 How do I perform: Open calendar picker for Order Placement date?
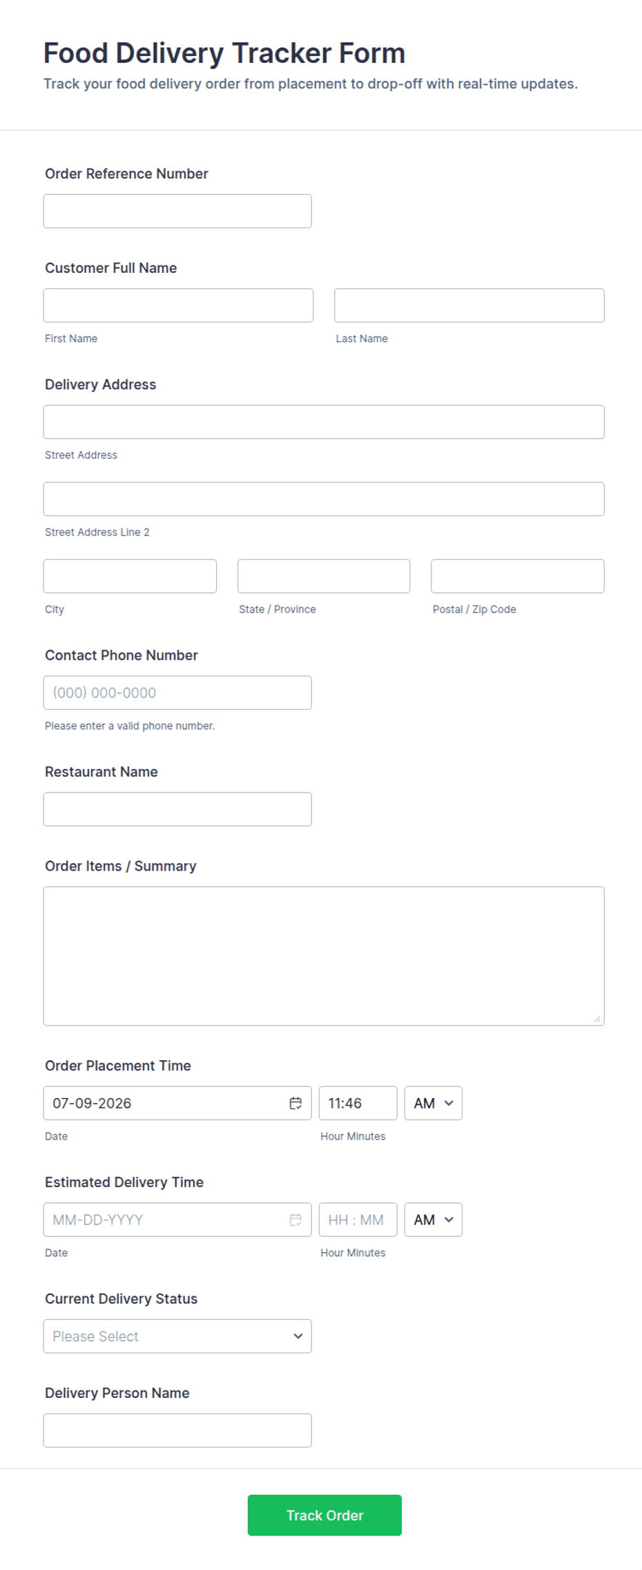(295, 1103)
